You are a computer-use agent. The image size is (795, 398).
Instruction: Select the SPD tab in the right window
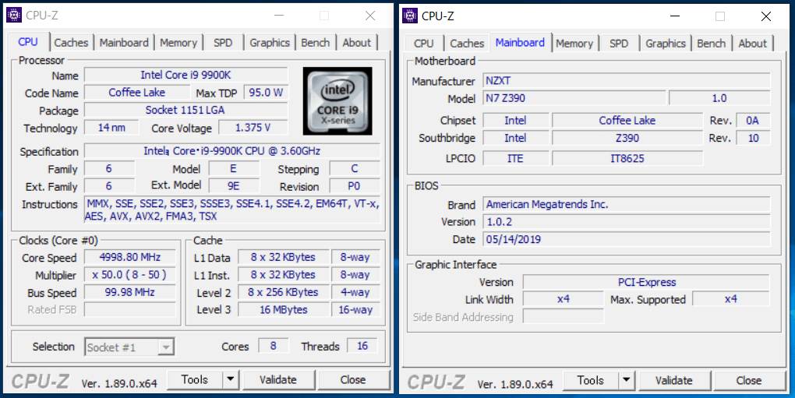point(619,44)
